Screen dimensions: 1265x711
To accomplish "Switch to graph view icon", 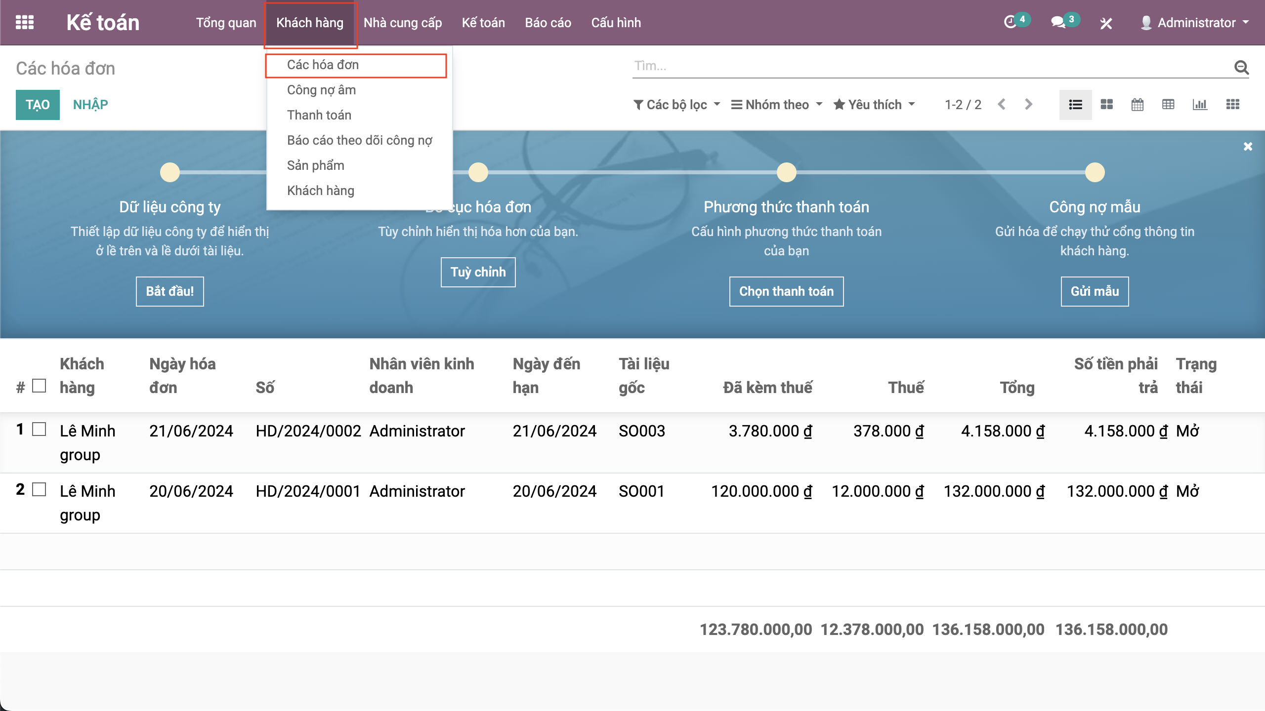I will [x=1200, y=105].
